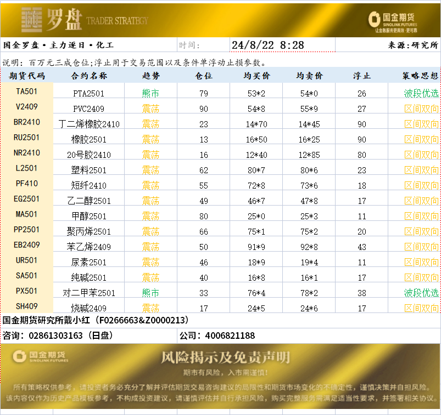Click futures code PF410
Viewport: 441px width, 415px height.
pyautogui.click(x=27, y=183)
